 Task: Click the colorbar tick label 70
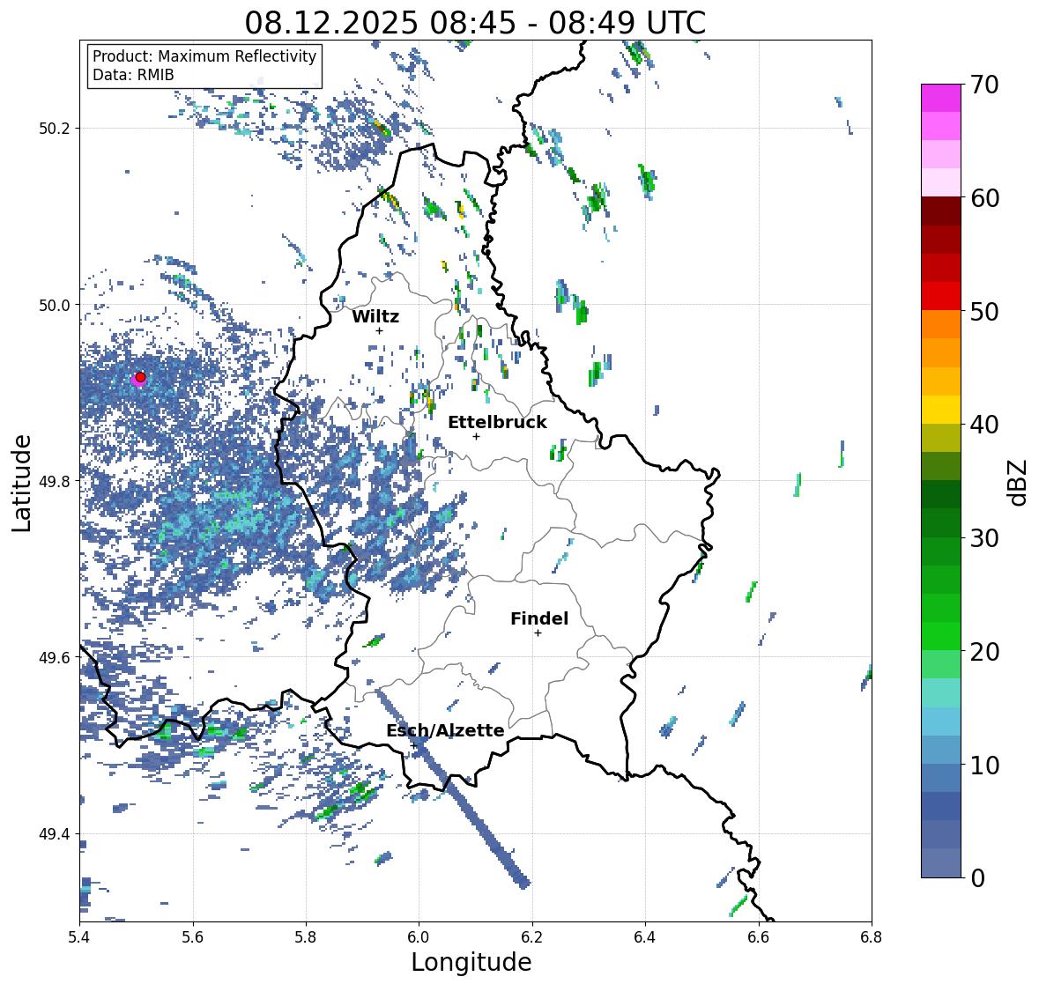point(984,85)
